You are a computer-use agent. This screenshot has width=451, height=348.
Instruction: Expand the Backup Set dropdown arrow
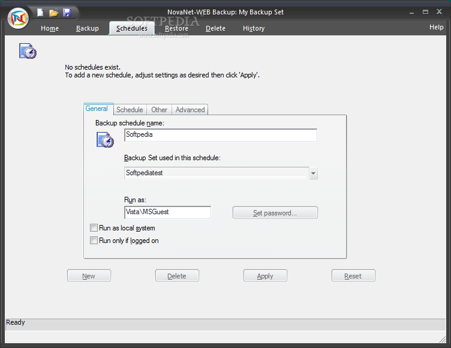pos(314,173)
